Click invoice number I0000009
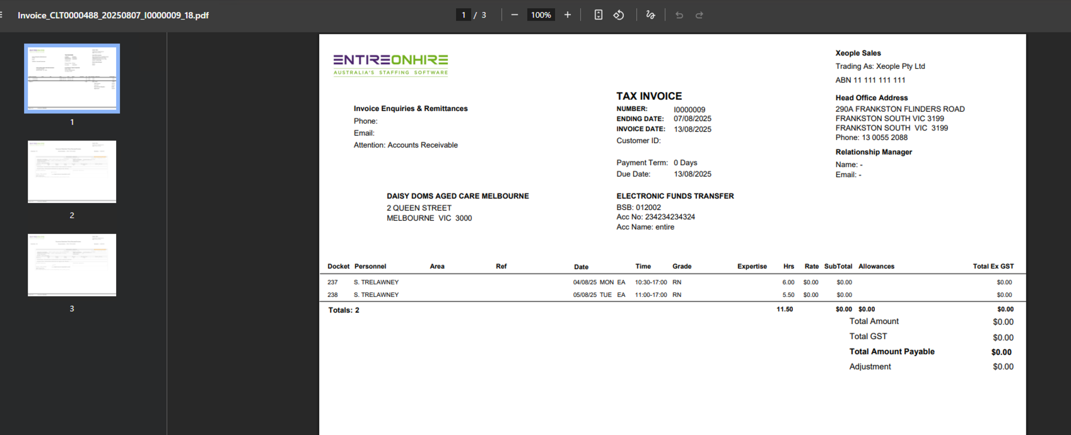 (x=689, y=110)
